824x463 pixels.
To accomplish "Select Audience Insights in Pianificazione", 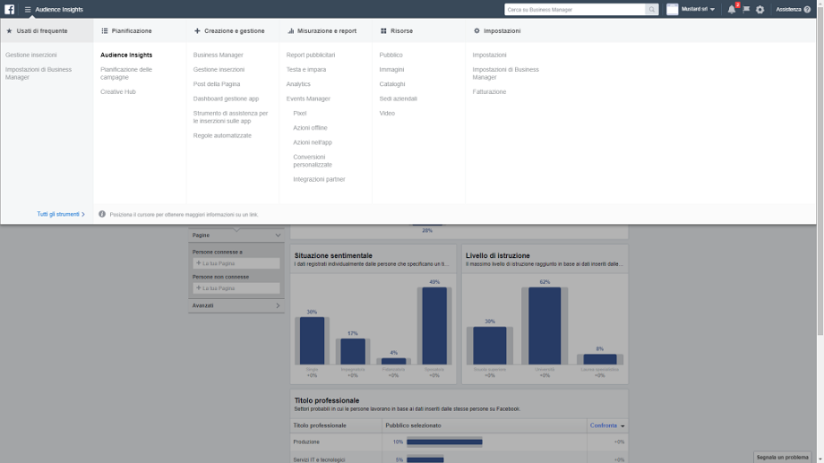I will pos(126,55).
